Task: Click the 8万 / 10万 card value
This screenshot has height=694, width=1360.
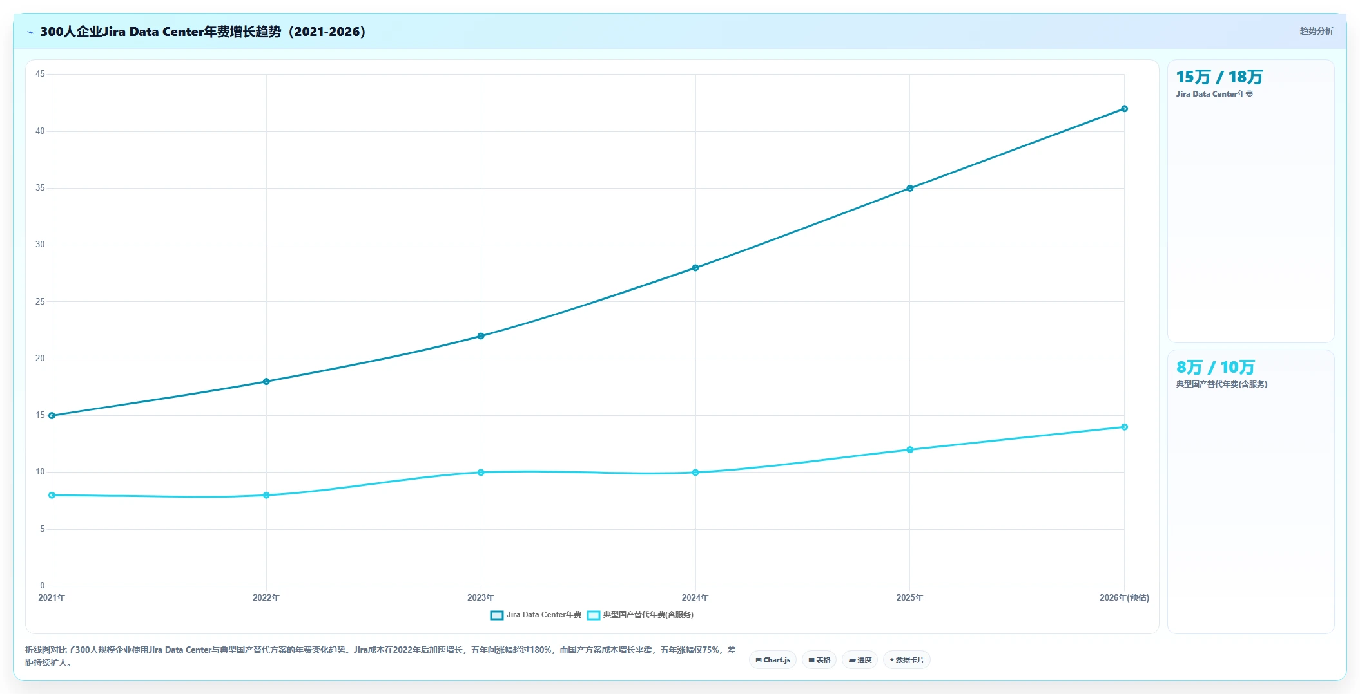Action: pyautogui.click(x=1215, y=368)
